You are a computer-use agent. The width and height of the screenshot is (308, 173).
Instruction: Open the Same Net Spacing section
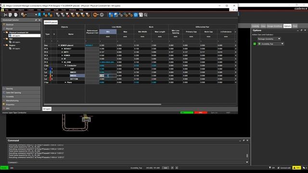pos(21,93)
